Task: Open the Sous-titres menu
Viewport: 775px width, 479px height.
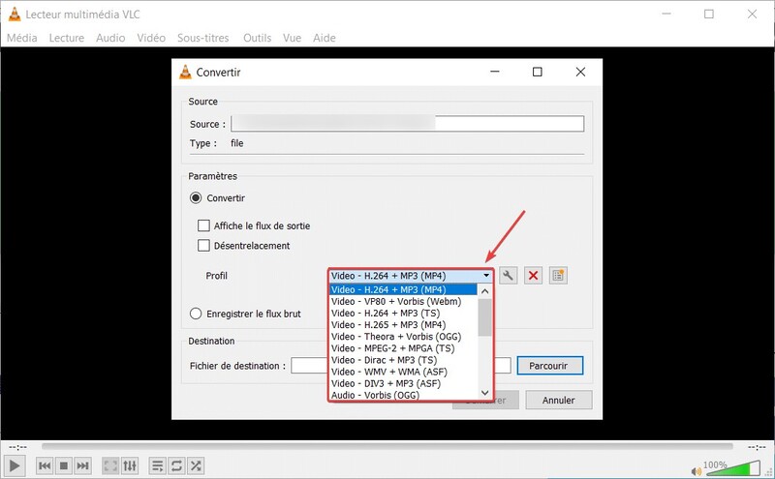Action: (x=203, y=38)
